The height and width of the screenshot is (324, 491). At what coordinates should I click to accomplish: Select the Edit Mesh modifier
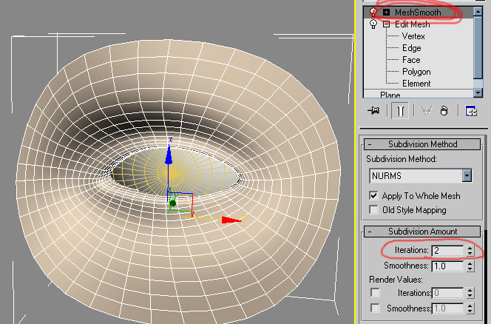(412, 24)
